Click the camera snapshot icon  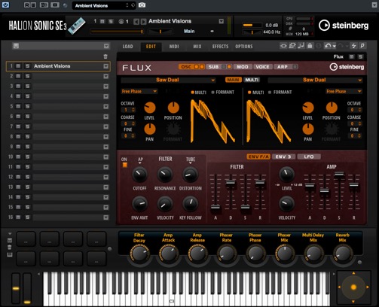pos(142,5)
